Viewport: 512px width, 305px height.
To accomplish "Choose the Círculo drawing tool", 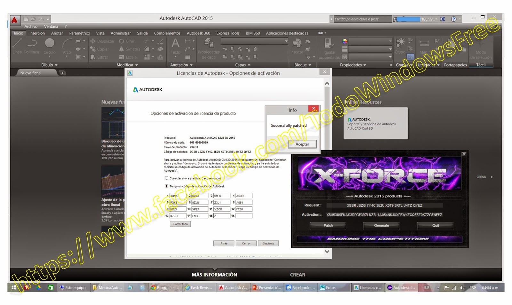I will coord(49,46).
